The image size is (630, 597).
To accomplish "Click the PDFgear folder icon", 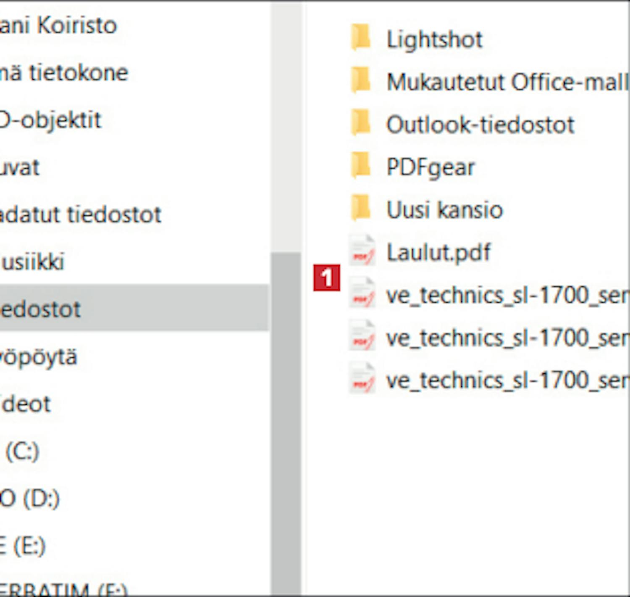I will click(360, 166).
